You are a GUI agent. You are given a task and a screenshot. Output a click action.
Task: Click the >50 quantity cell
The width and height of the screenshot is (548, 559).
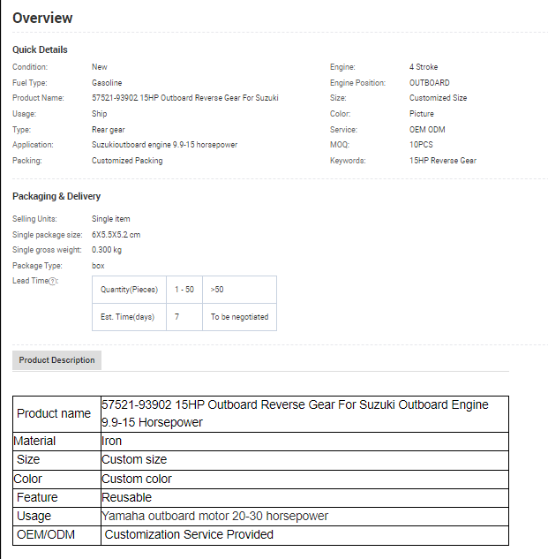click(217, 290)
